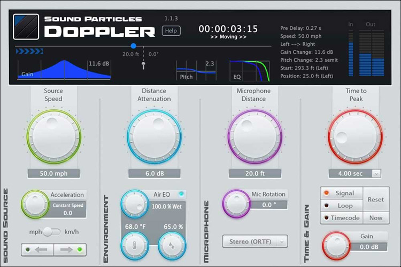Adjust the red Gain knob

pos(336,246)
